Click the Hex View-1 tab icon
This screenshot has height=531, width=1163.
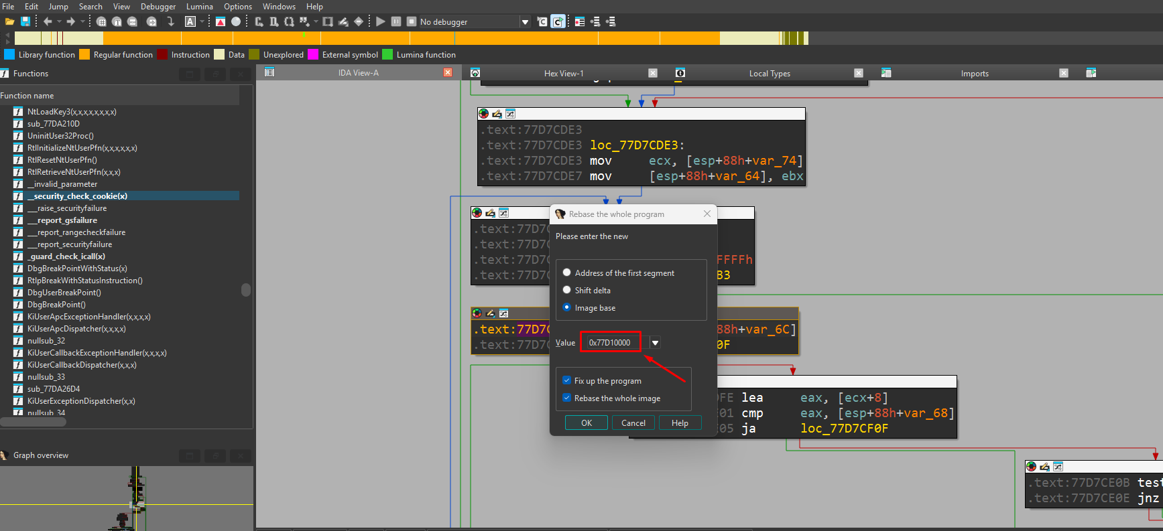475,72
